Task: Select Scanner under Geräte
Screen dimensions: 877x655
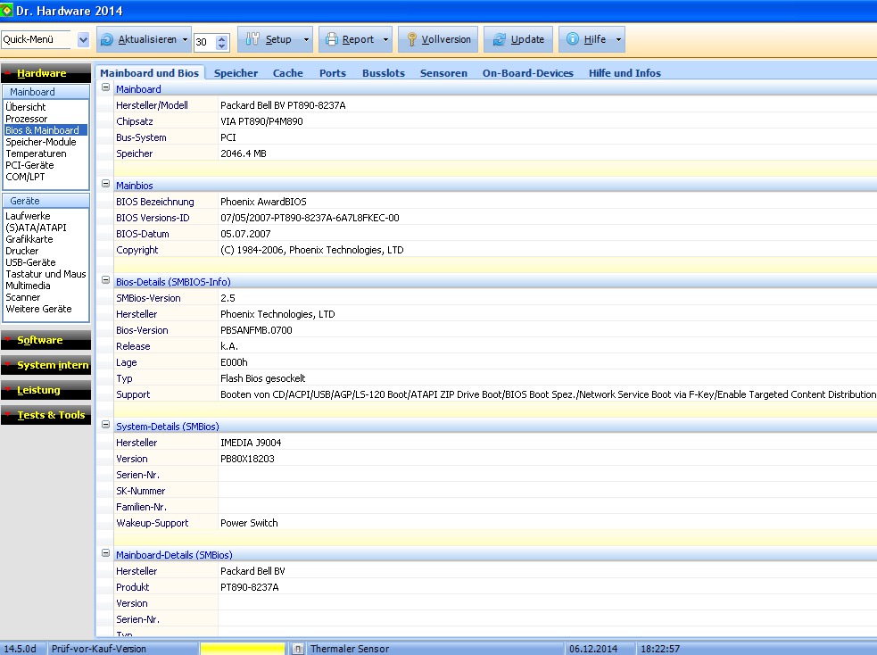Action: [23, 297]
